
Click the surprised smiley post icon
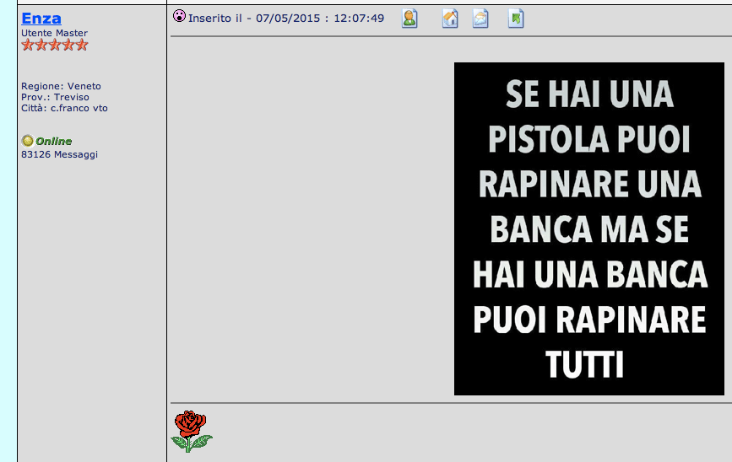[179, 16]
